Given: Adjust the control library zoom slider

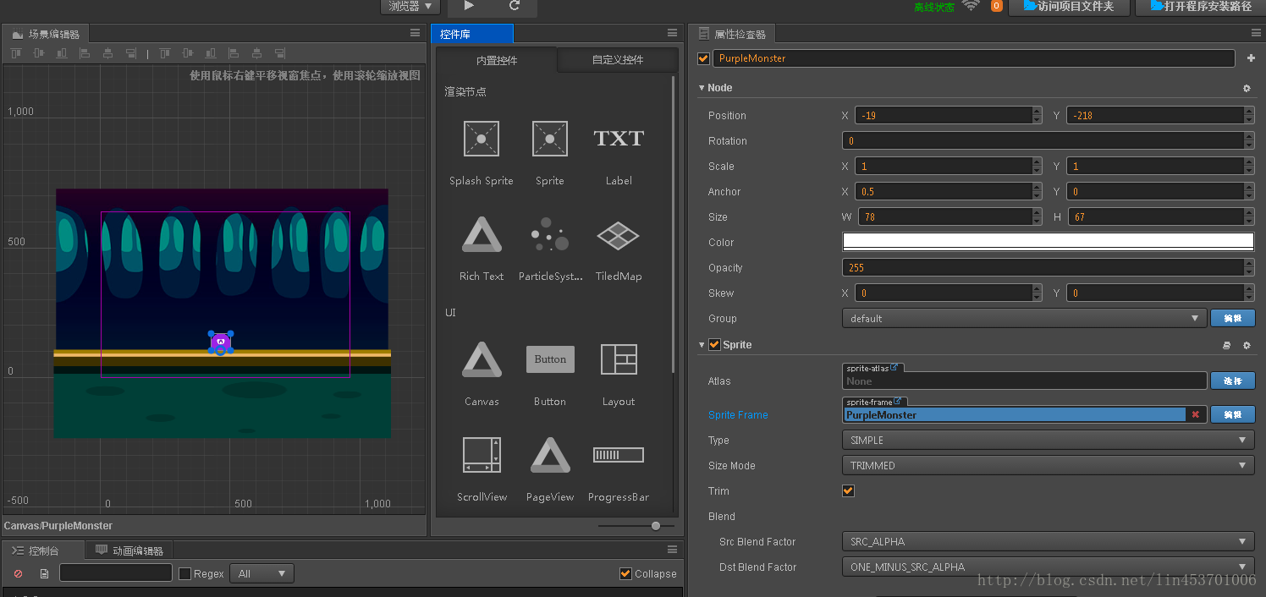Looking at the screenshot, I should pos(656,526).
